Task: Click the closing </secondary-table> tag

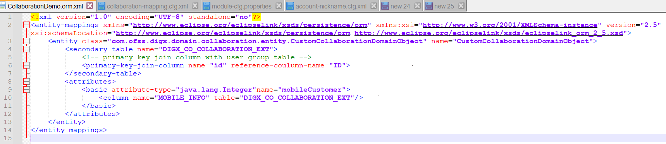Action: click(x=103, y=74)
